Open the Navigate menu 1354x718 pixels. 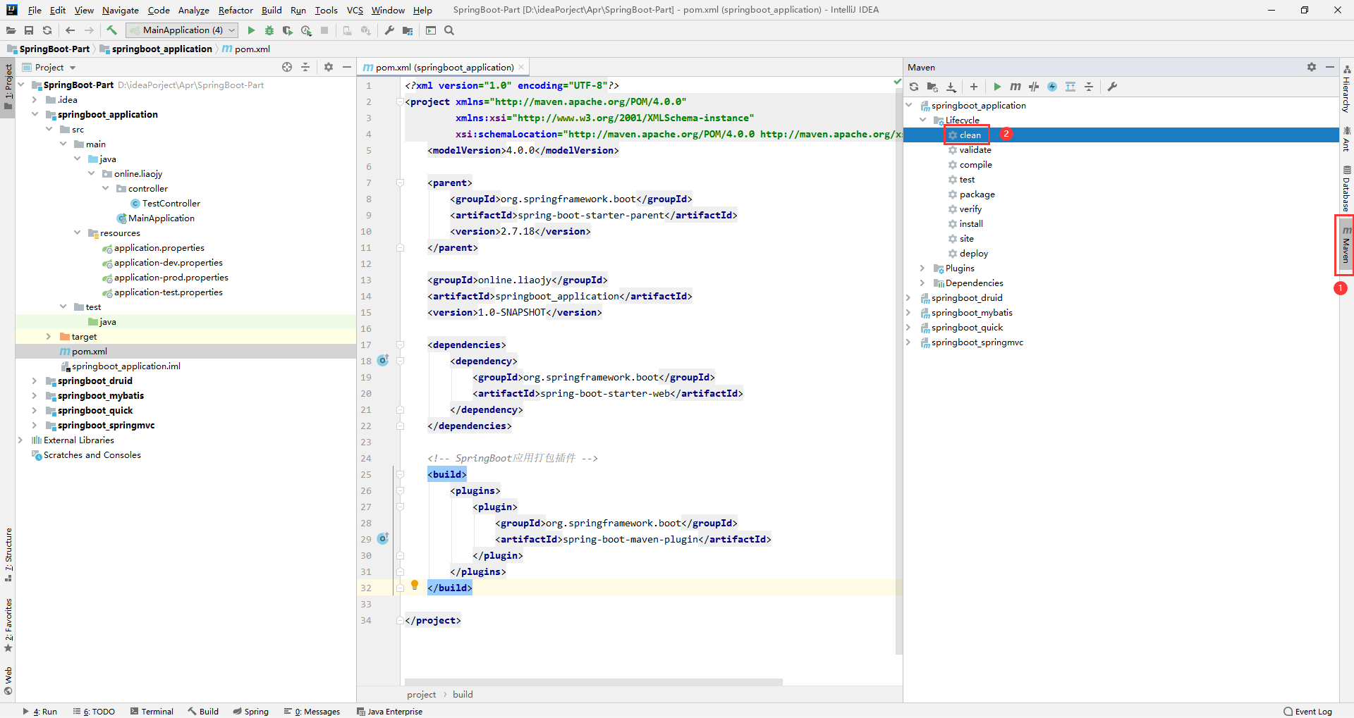121,10
